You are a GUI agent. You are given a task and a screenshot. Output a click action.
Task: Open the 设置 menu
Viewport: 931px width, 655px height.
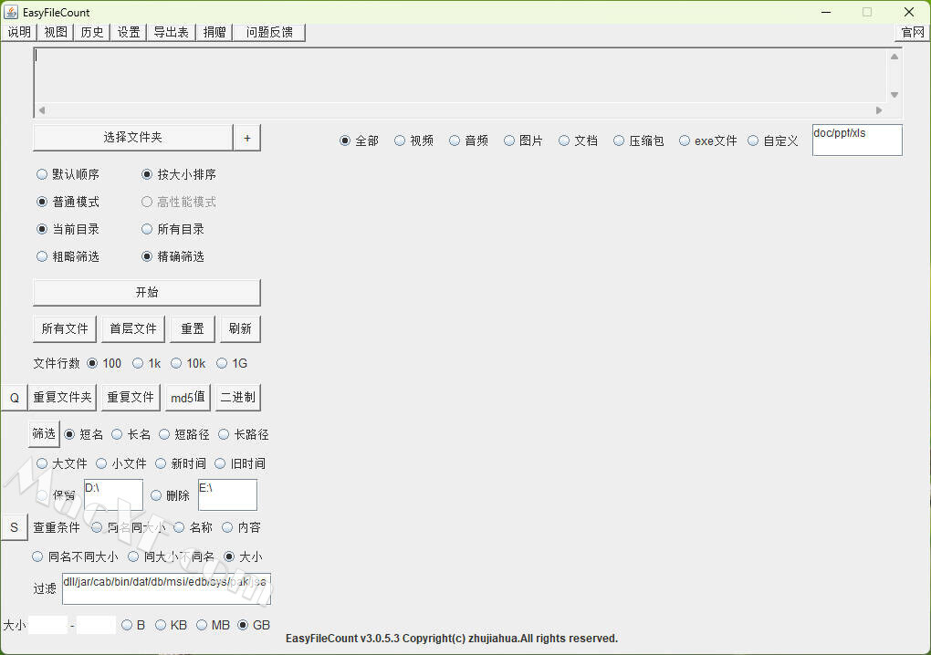[x=129, y=32]
